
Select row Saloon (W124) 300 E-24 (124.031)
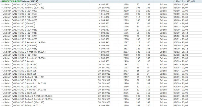(x=101, y=105)
